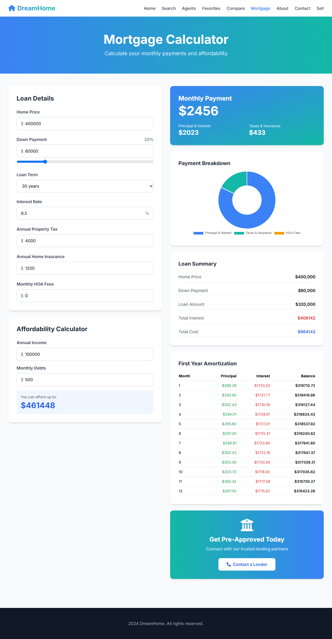This screenshot has height=639, width=332.
Task: Toggle Taxes & Insurance legend item
Action: click(x=253, y=233)
